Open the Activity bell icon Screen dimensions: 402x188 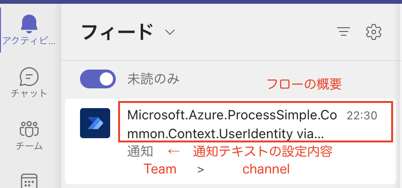[x=29, y=23]
